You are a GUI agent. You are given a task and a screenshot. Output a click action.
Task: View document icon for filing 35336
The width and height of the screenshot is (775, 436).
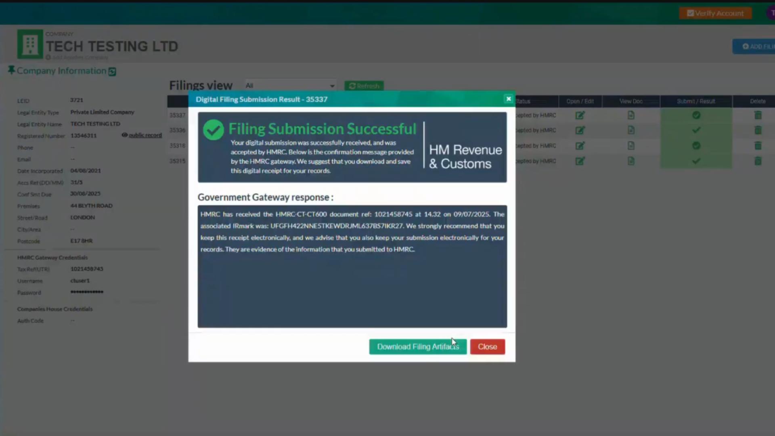(631, 130)
